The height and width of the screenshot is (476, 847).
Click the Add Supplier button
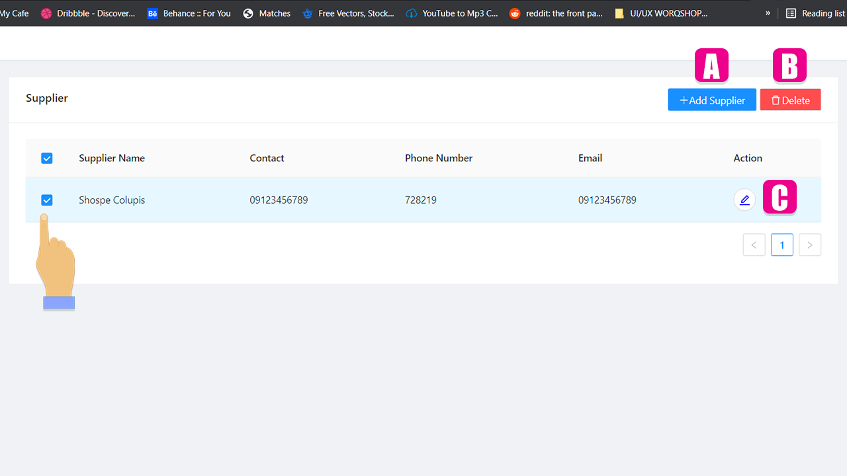click(x=712, y=100)
